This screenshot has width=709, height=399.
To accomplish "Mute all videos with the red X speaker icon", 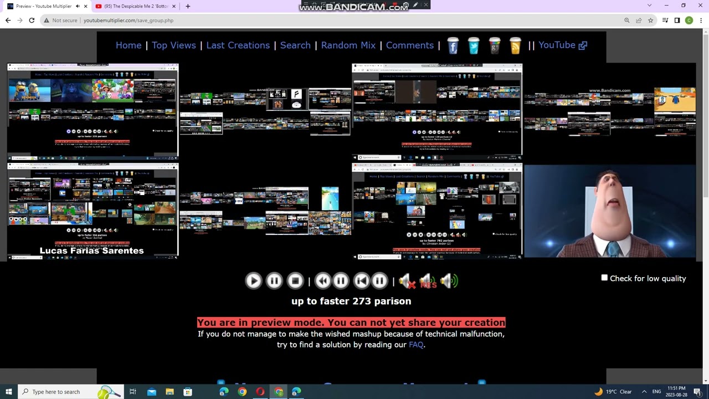I will coord(407,282).
